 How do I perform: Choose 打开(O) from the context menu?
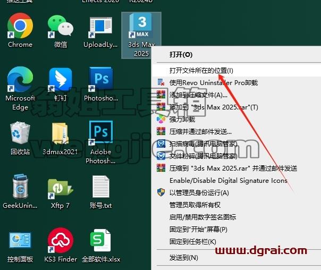[236, 55]
